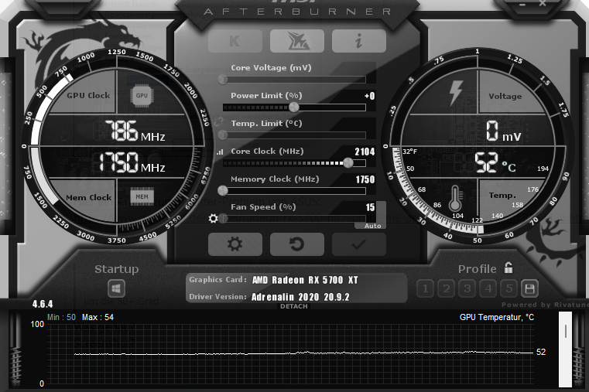Click the lightning bolt voltage icon
Screen dimensions: 589x392
pyautogui.click(x=456, y=92)
